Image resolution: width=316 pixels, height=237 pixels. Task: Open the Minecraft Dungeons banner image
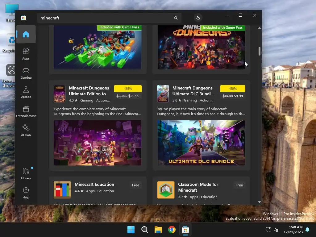pos(201,47)
